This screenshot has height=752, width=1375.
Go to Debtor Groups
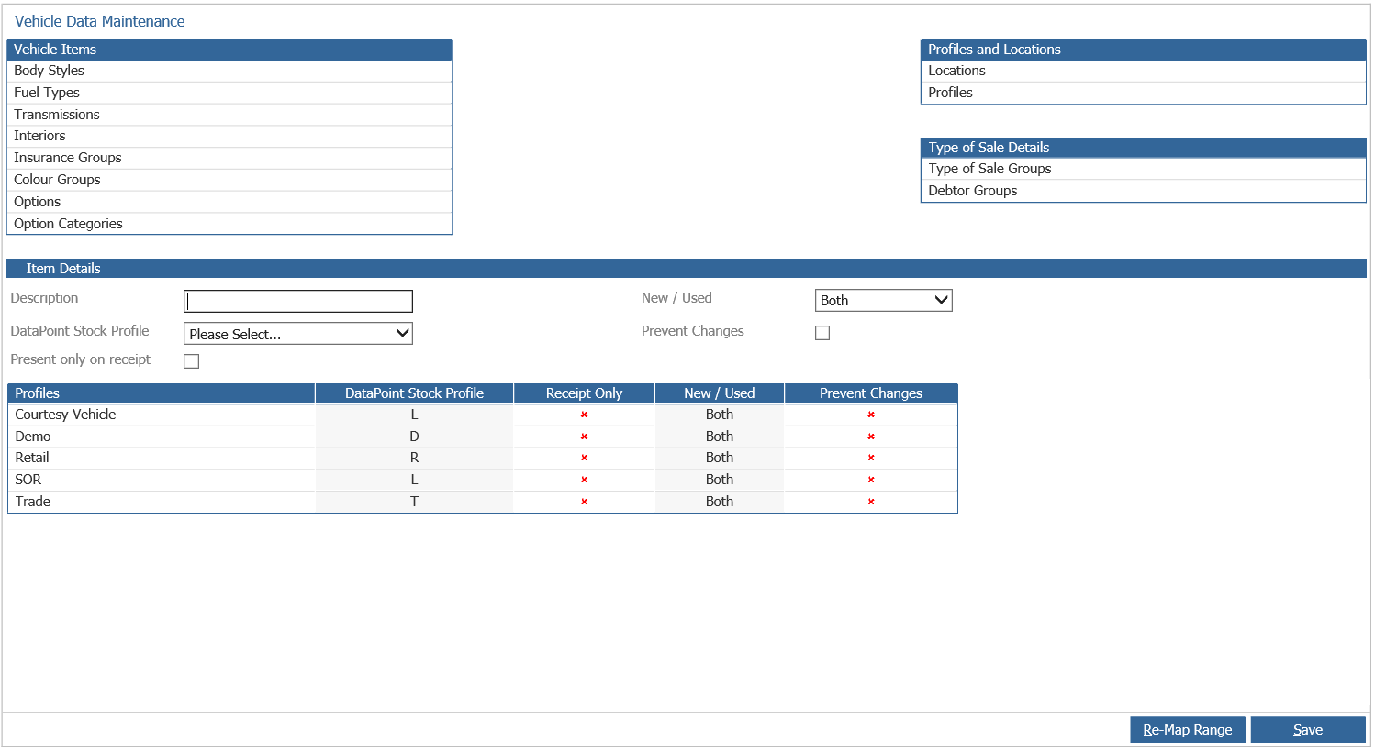click(972, 191)
